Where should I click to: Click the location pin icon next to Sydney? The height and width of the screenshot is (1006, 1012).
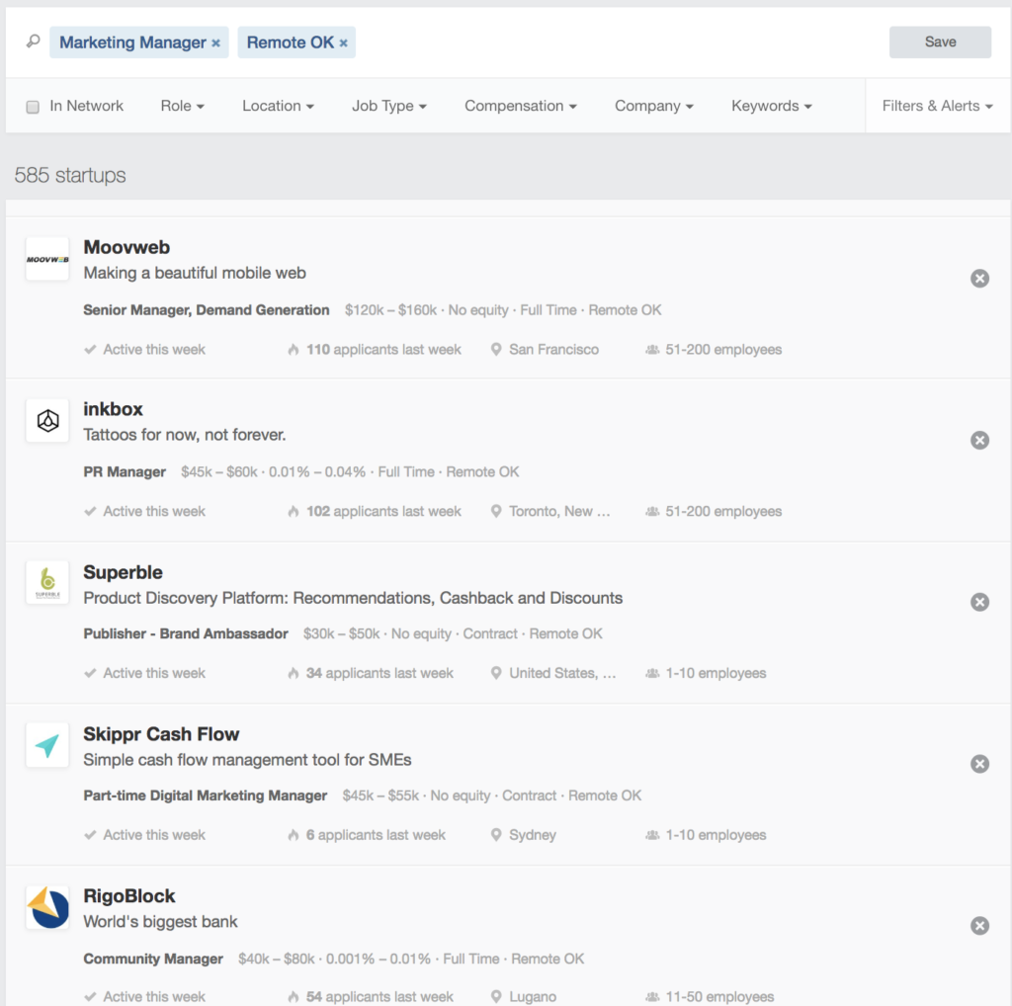[495, 834]
